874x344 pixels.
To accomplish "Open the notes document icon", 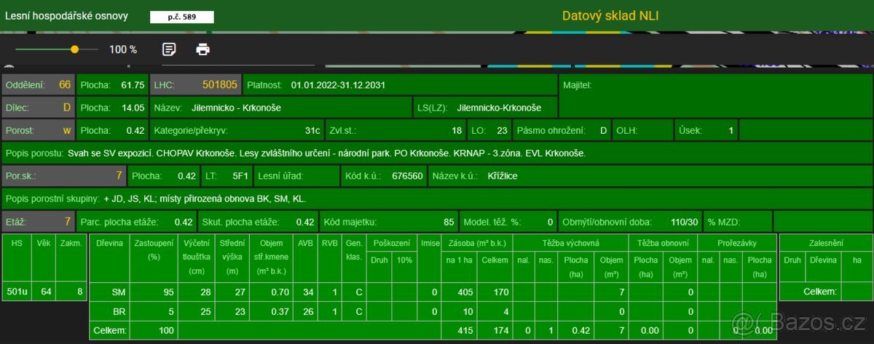I will (x=169, y=49).
